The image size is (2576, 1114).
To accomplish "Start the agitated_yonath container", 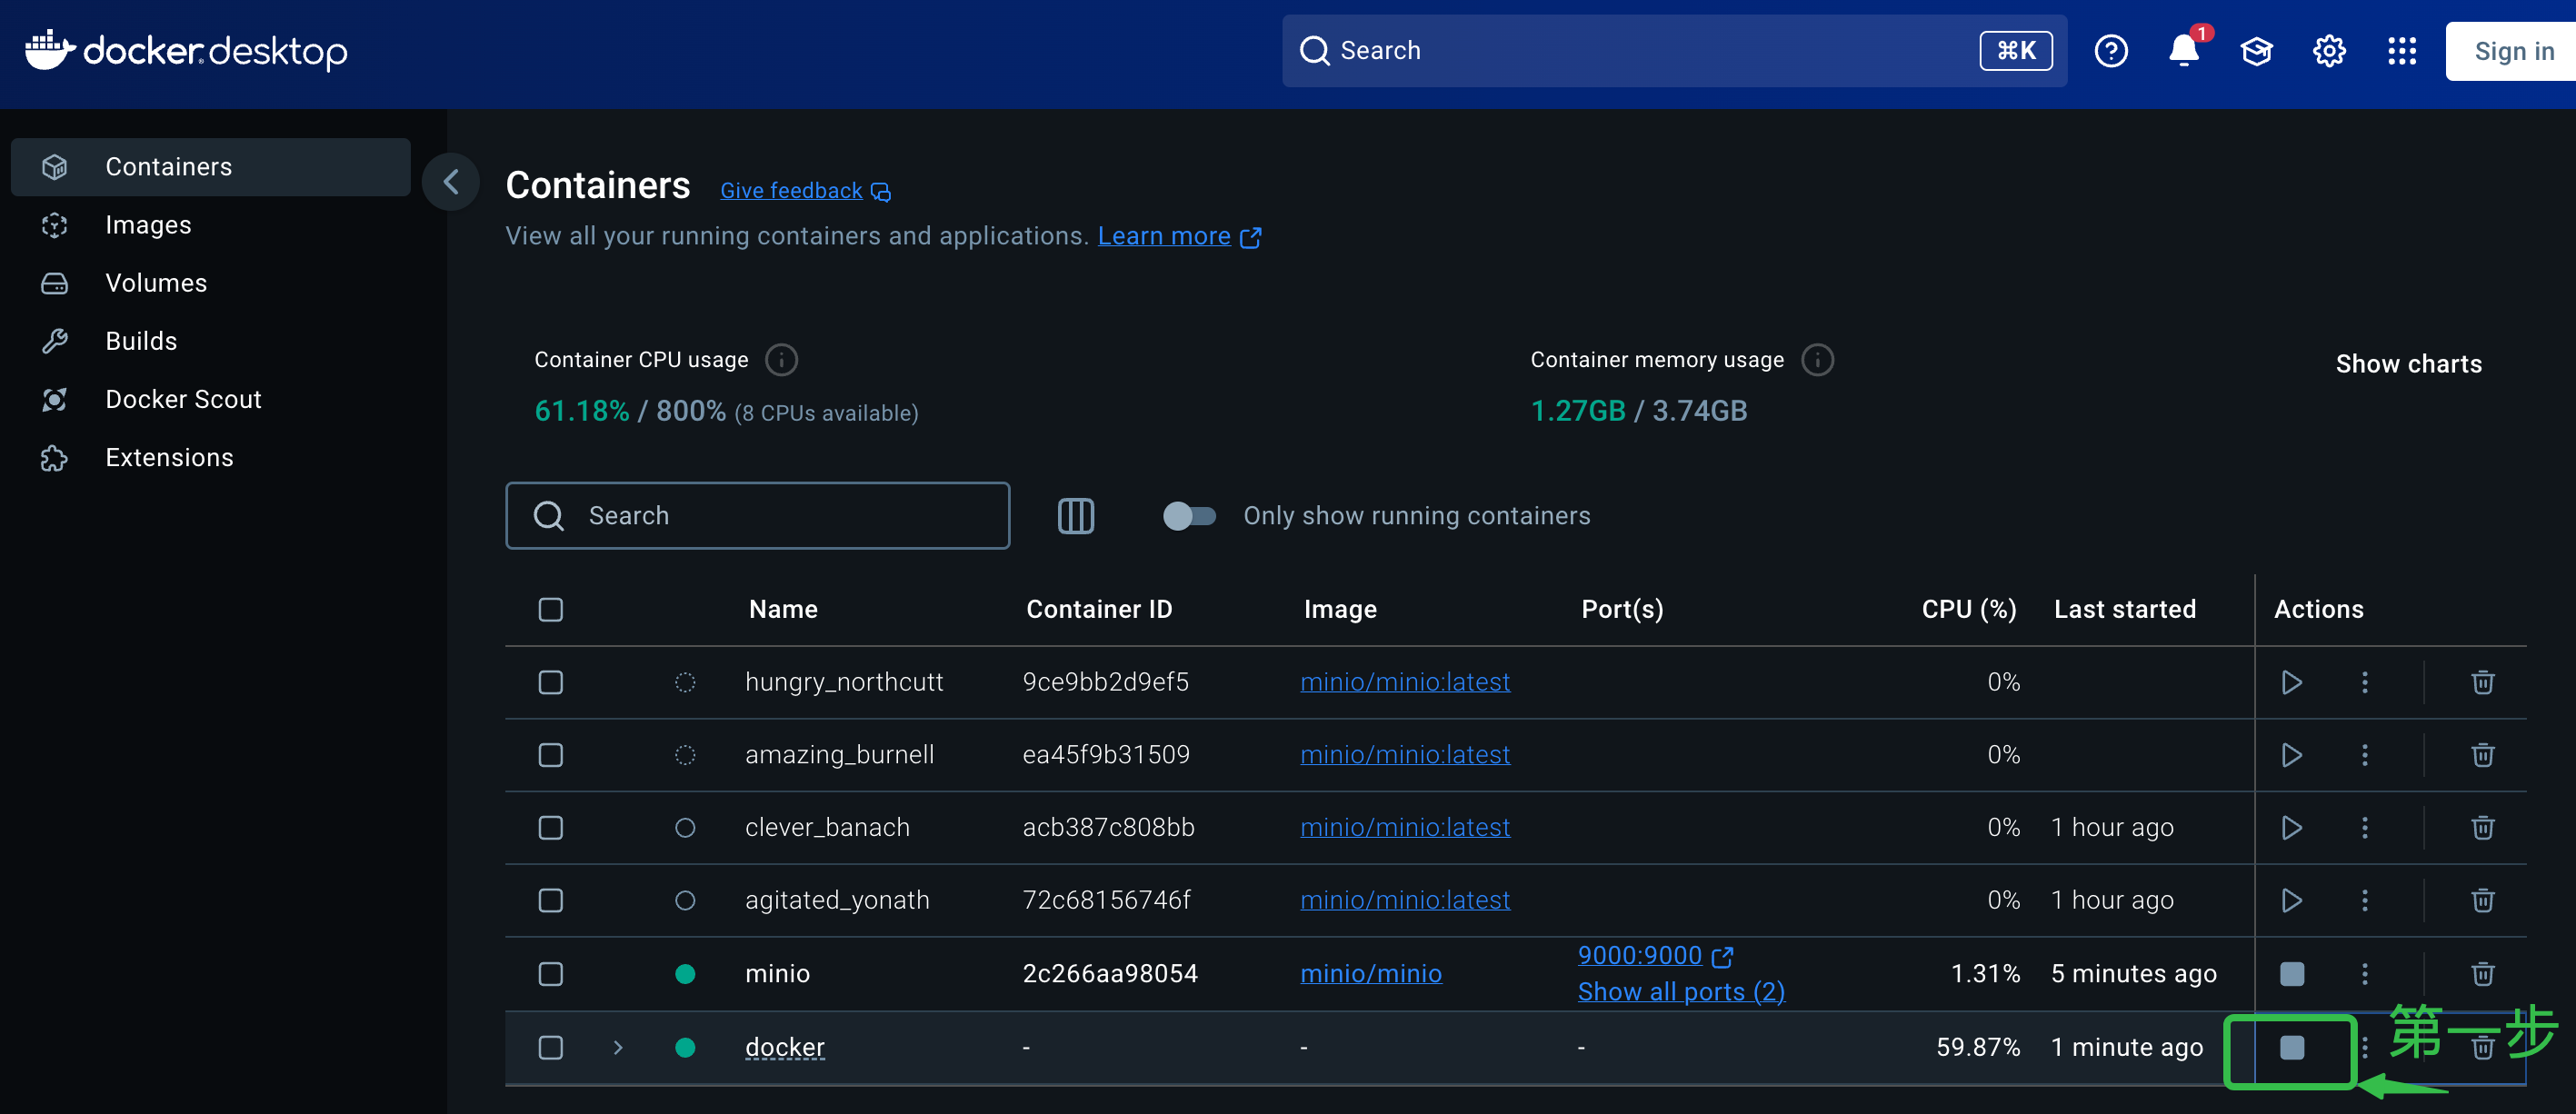I will click(x=2291, y=901).
